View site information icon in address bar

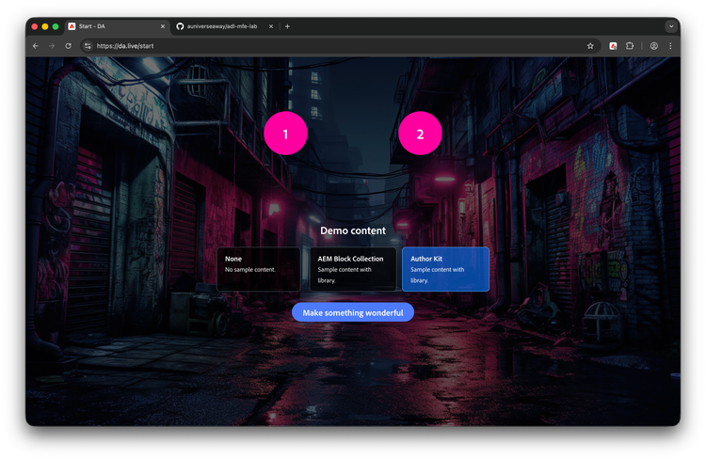click(88, 45)
